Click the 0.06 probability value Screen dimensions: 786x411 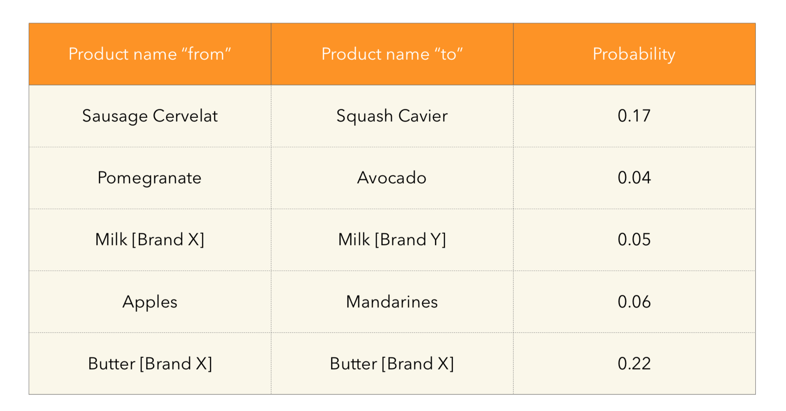click(634, 302)
